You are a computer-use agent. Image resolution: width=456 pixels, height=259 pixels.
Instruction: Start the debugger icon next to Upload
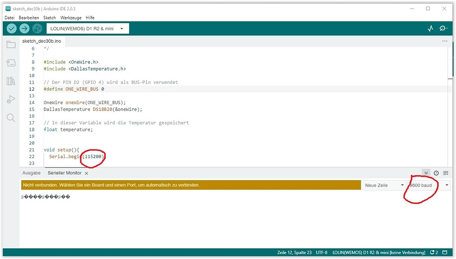(x=37, y=28)
